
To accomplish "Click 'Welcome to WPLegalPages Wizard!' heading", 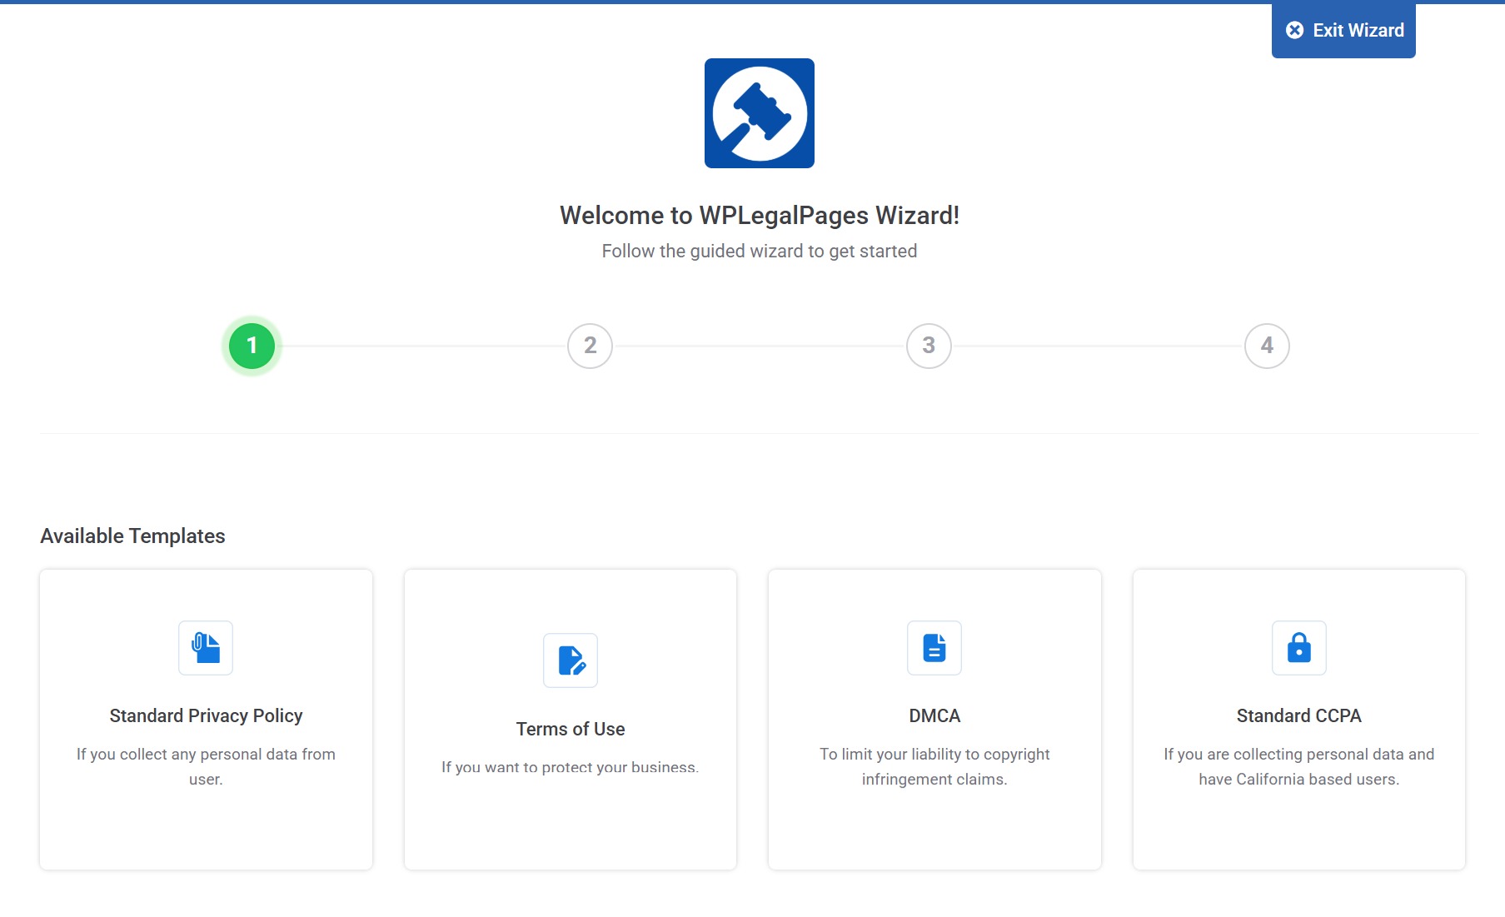I will pyautogui.click(x=760, y=216).
